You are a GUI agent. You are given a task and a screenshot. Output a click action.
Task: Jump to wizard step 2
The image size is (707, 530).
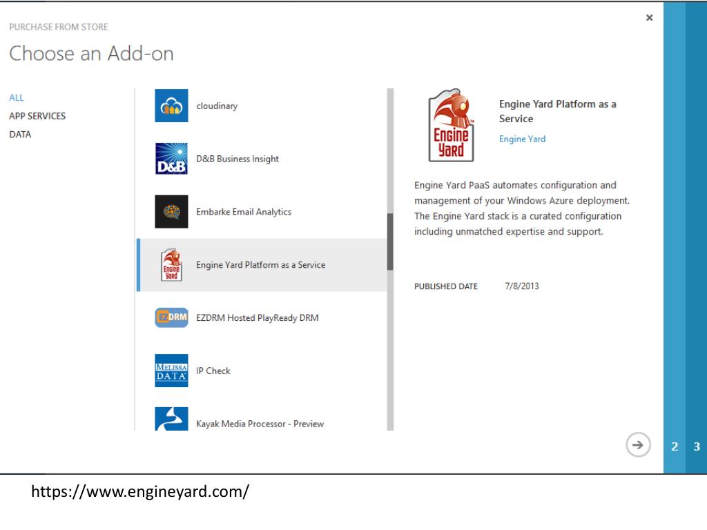[x=675, y=446]
